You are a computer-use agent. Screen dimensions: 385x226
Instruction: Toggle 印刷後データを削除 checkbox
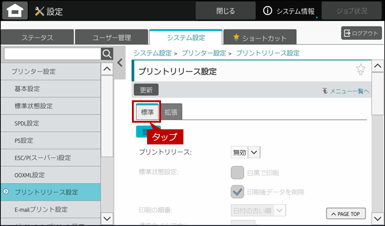pos(237,192)
